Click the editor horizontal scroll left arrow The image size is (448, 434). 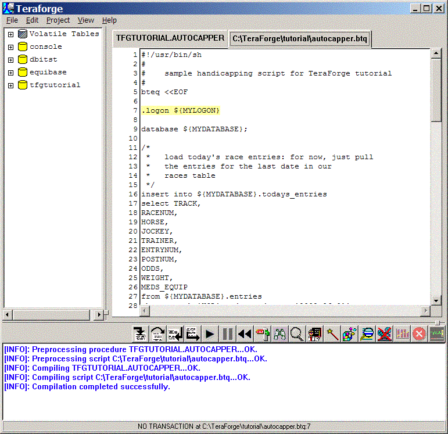tap(145, 311)
